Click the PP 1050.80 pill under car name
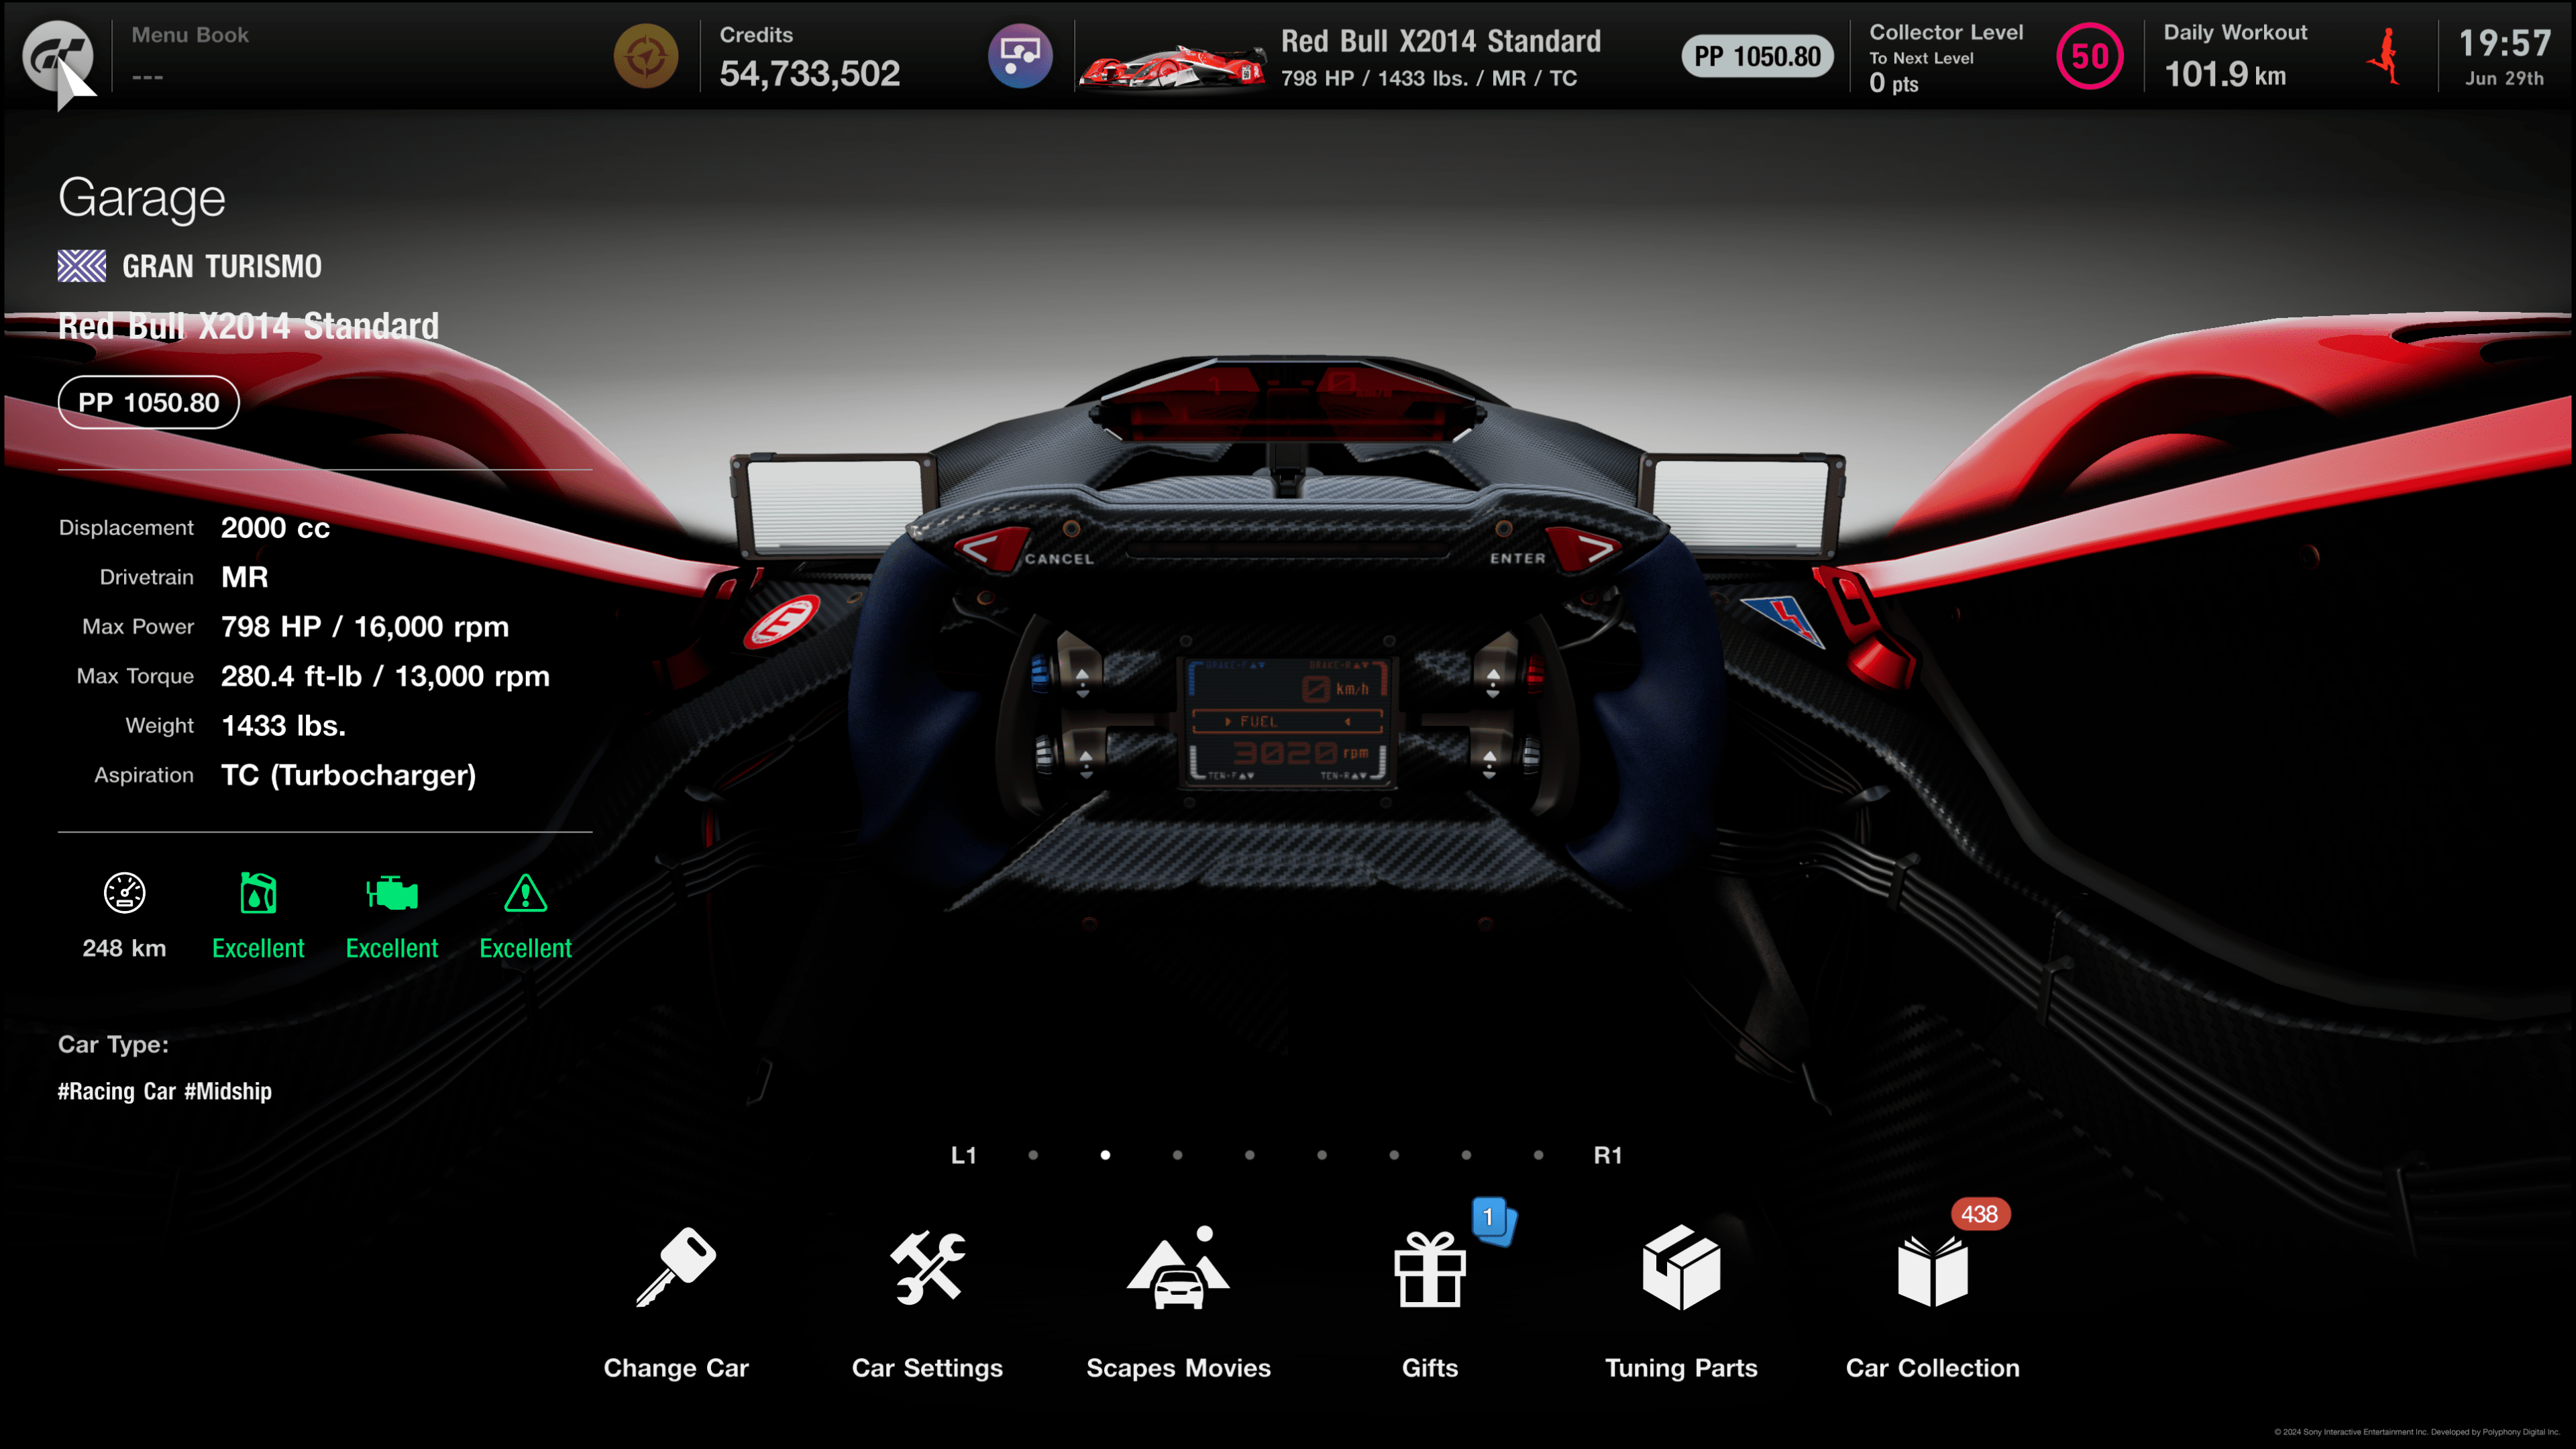2576x1449 pixels. 149,402
